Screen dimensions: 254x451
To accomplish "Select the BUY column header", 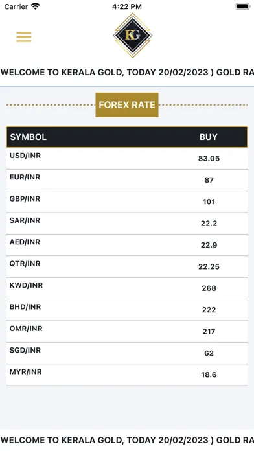I will (x=209, y=137).
